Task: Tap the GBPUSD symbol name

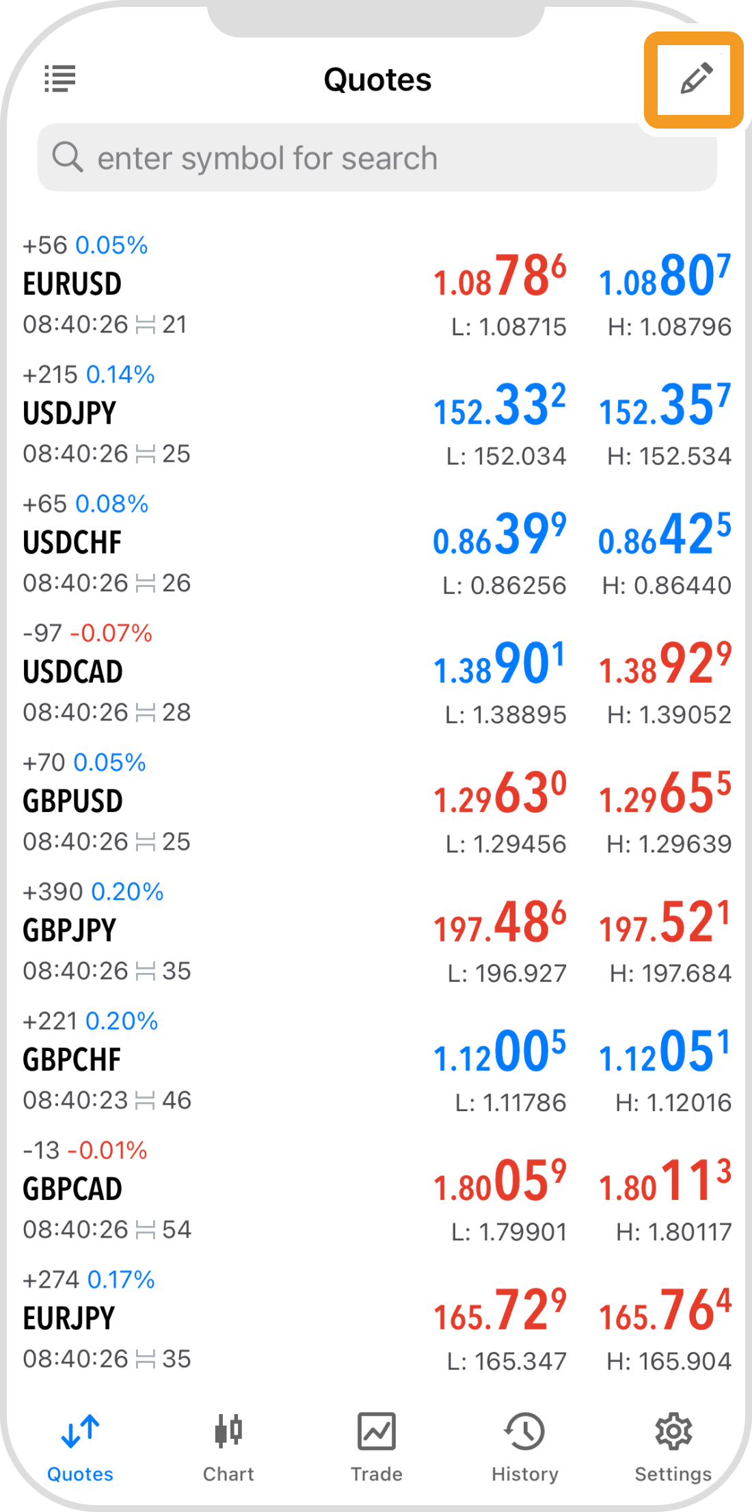Action: pyautogui.click(x=73, y=801)
